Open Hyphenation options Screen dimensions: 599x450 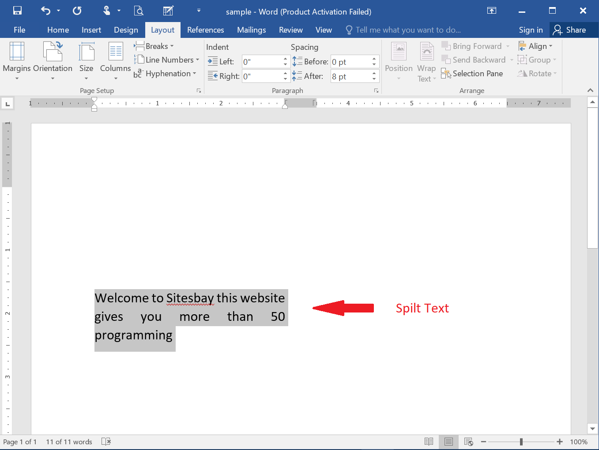[165, 74]
